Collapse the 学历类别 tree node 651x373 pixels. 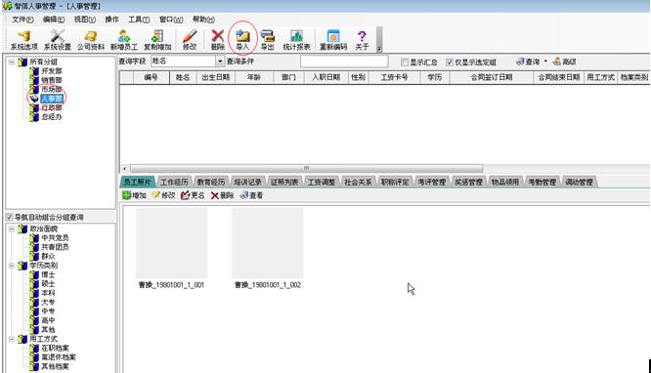(x=12, y=266)
